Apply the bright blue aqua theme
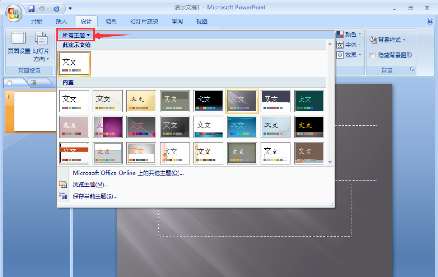This screenshot has height=277, width=438. tap(242, 127)
